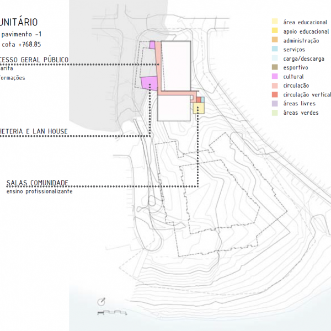331x331 pixels.
Task: Click the SALAS COMUNIDADE label
Action: pyautogui.click(x=38, y=183)
